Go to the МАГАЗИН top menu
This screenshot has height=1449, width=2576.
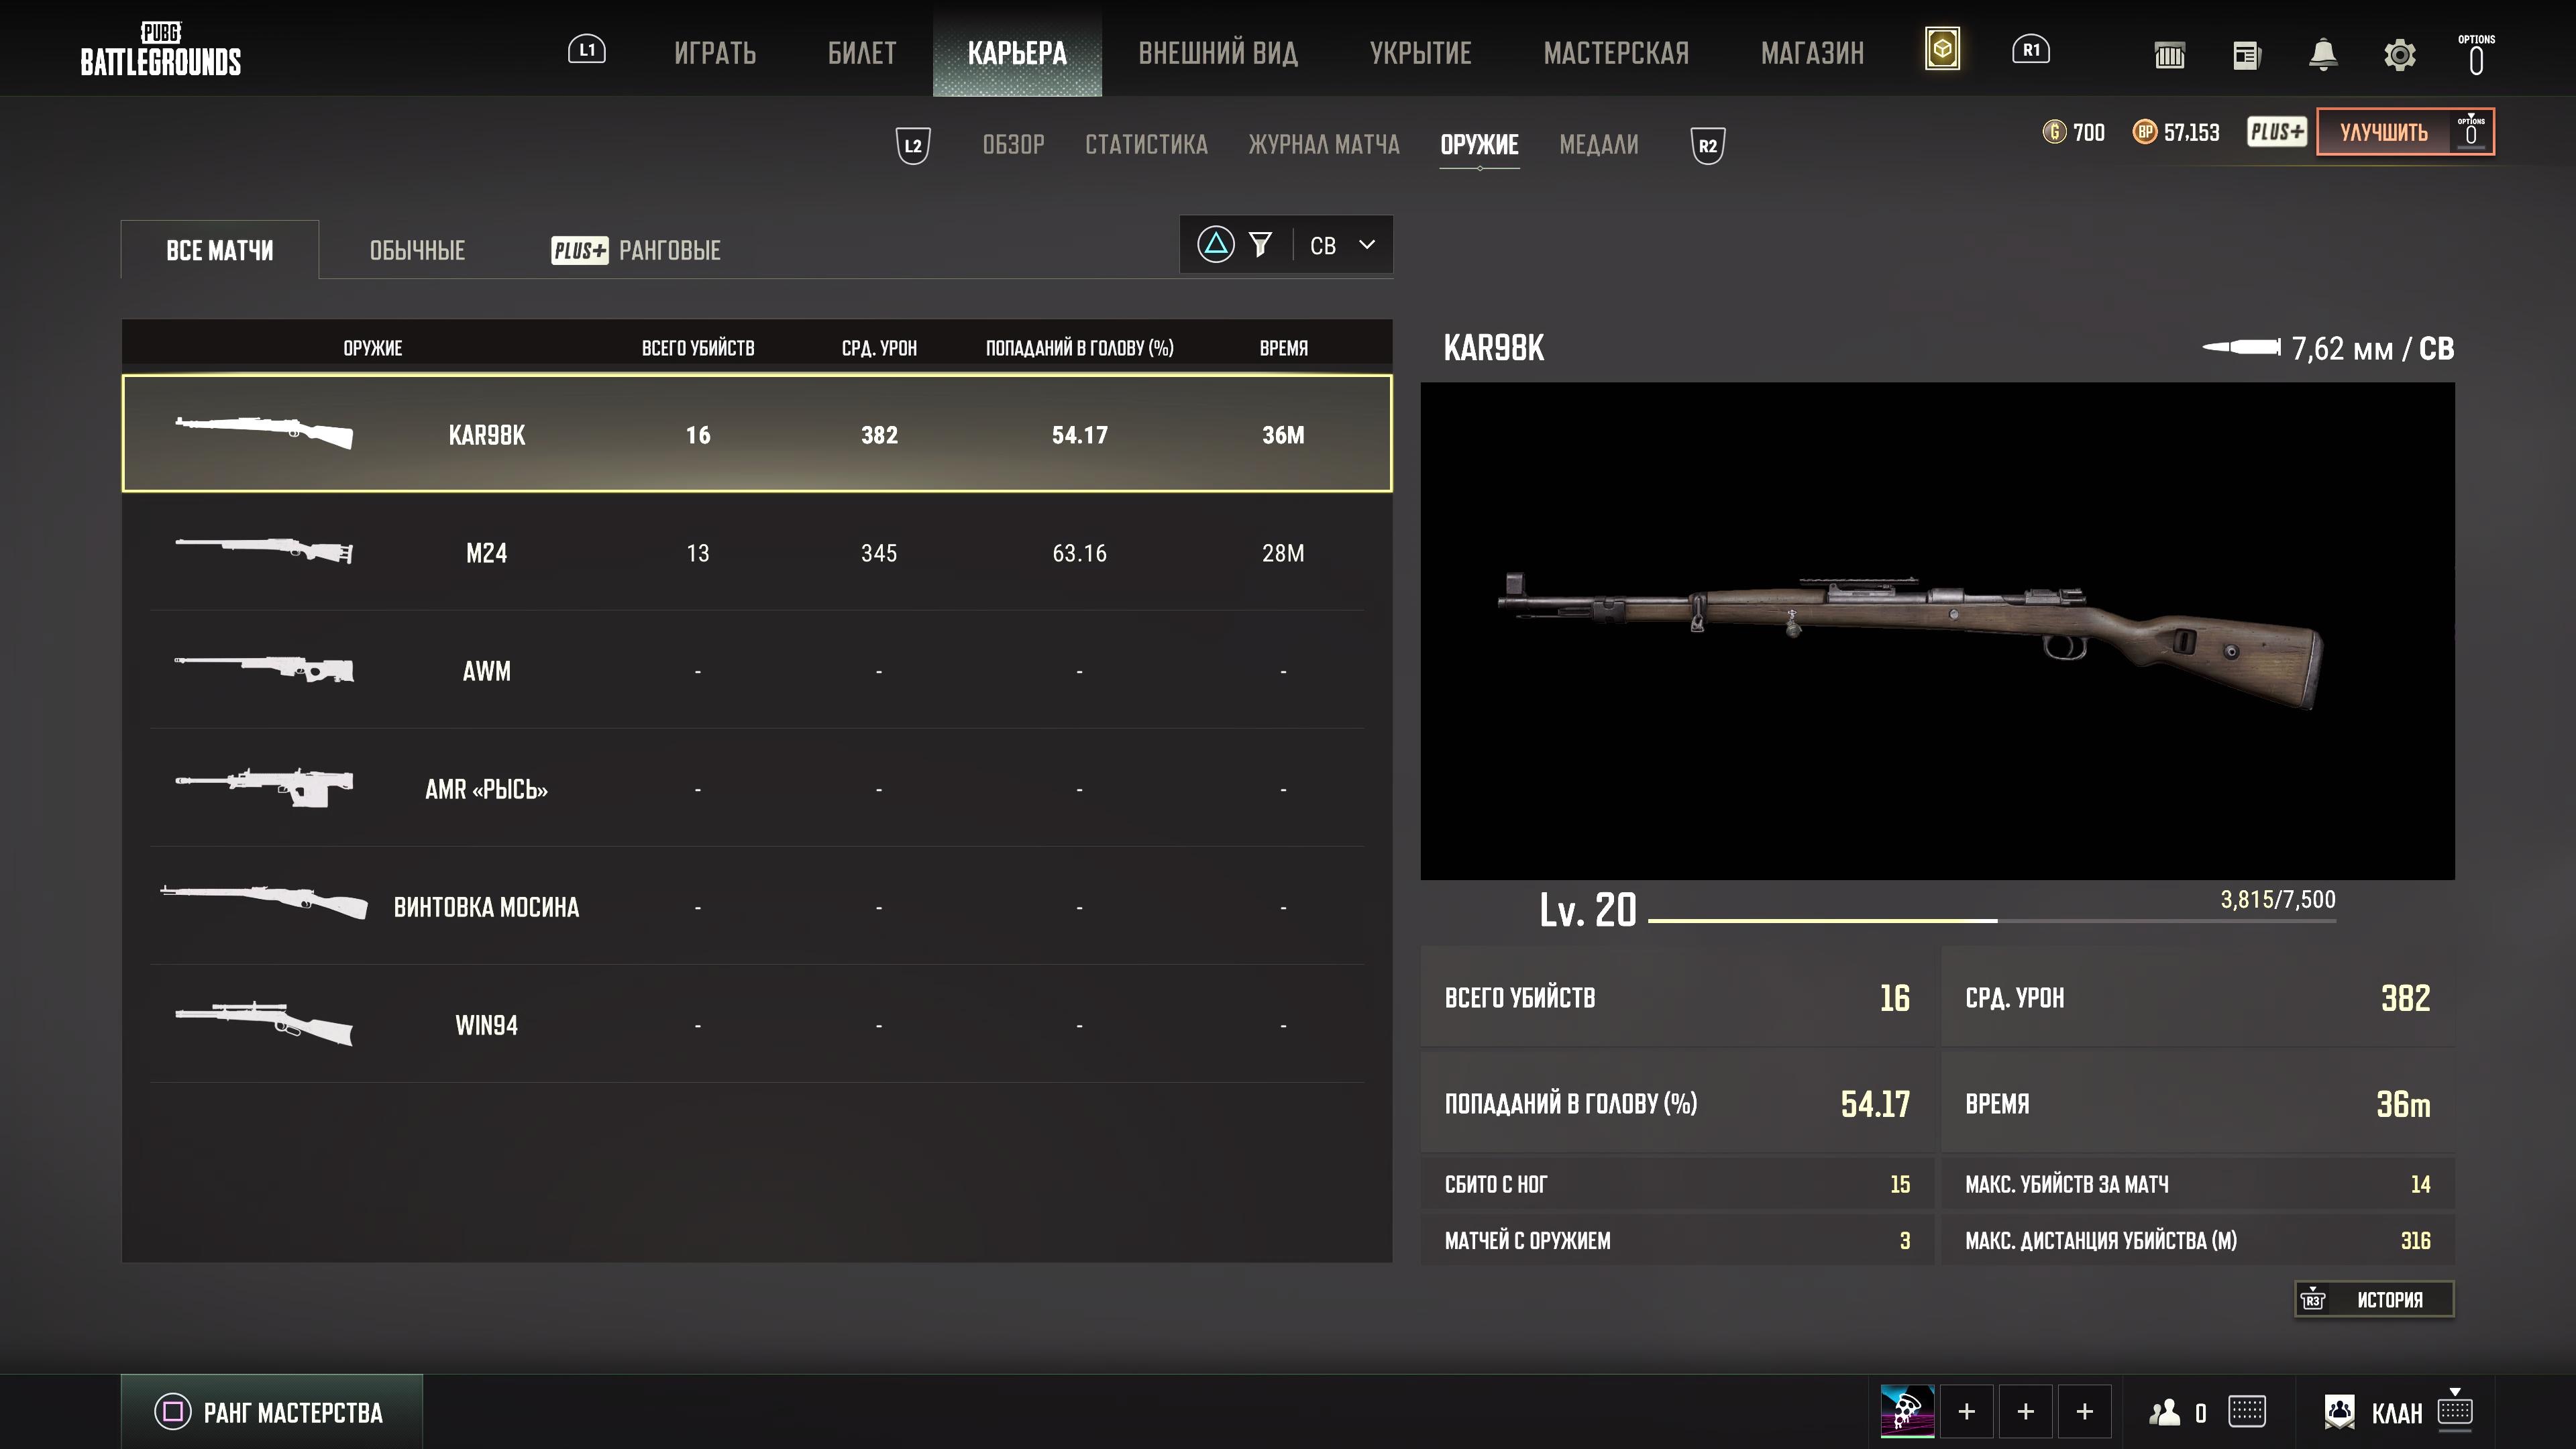(1811, 53)
